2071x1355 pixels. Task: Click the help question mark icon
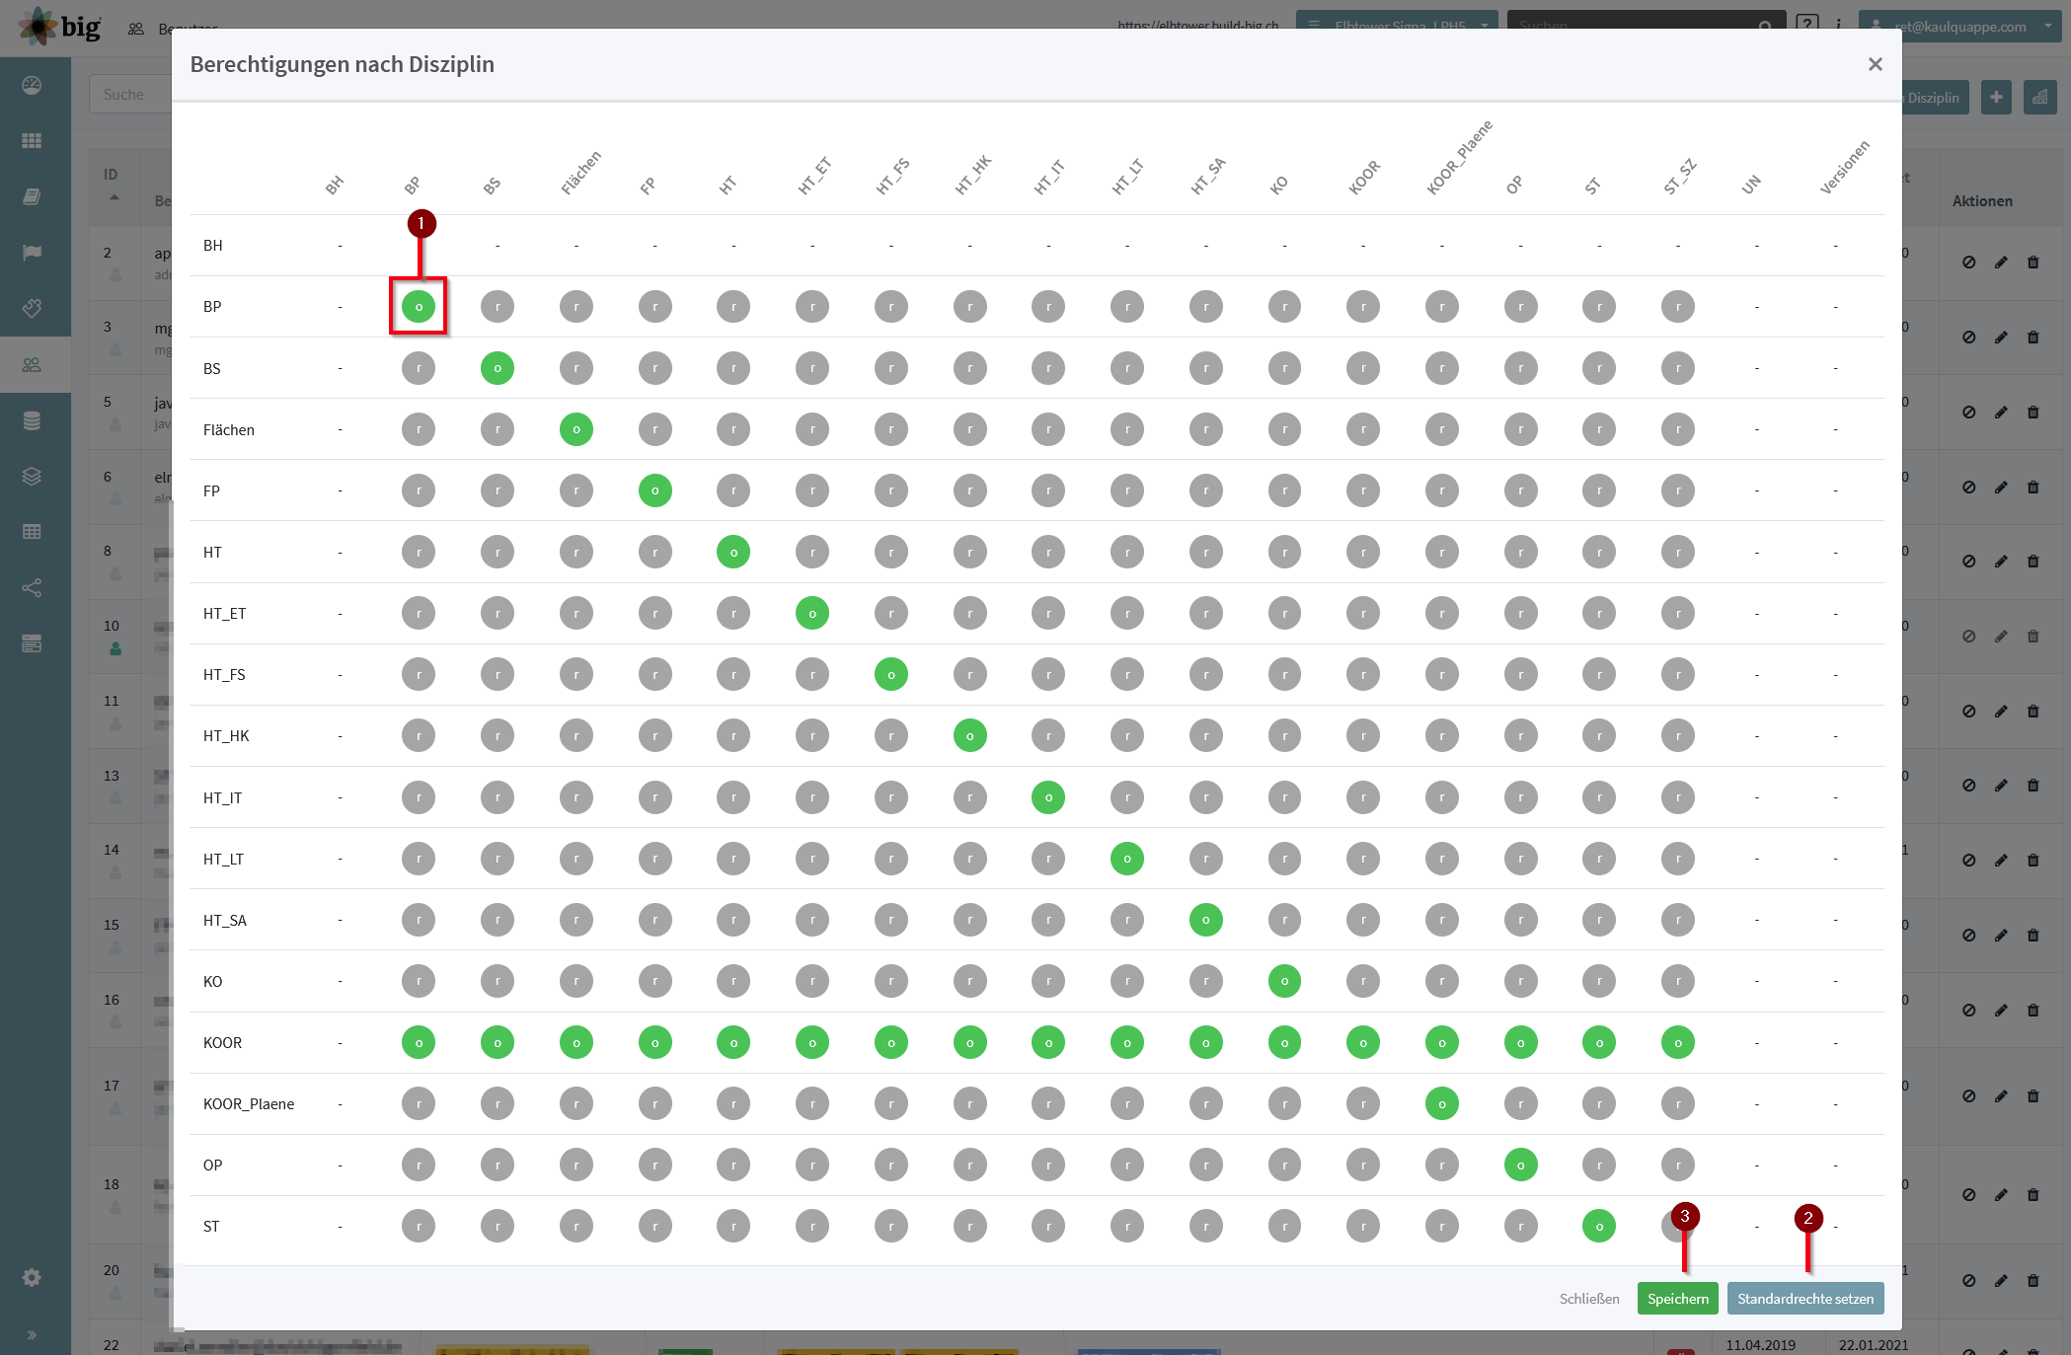click(1806, 24)
